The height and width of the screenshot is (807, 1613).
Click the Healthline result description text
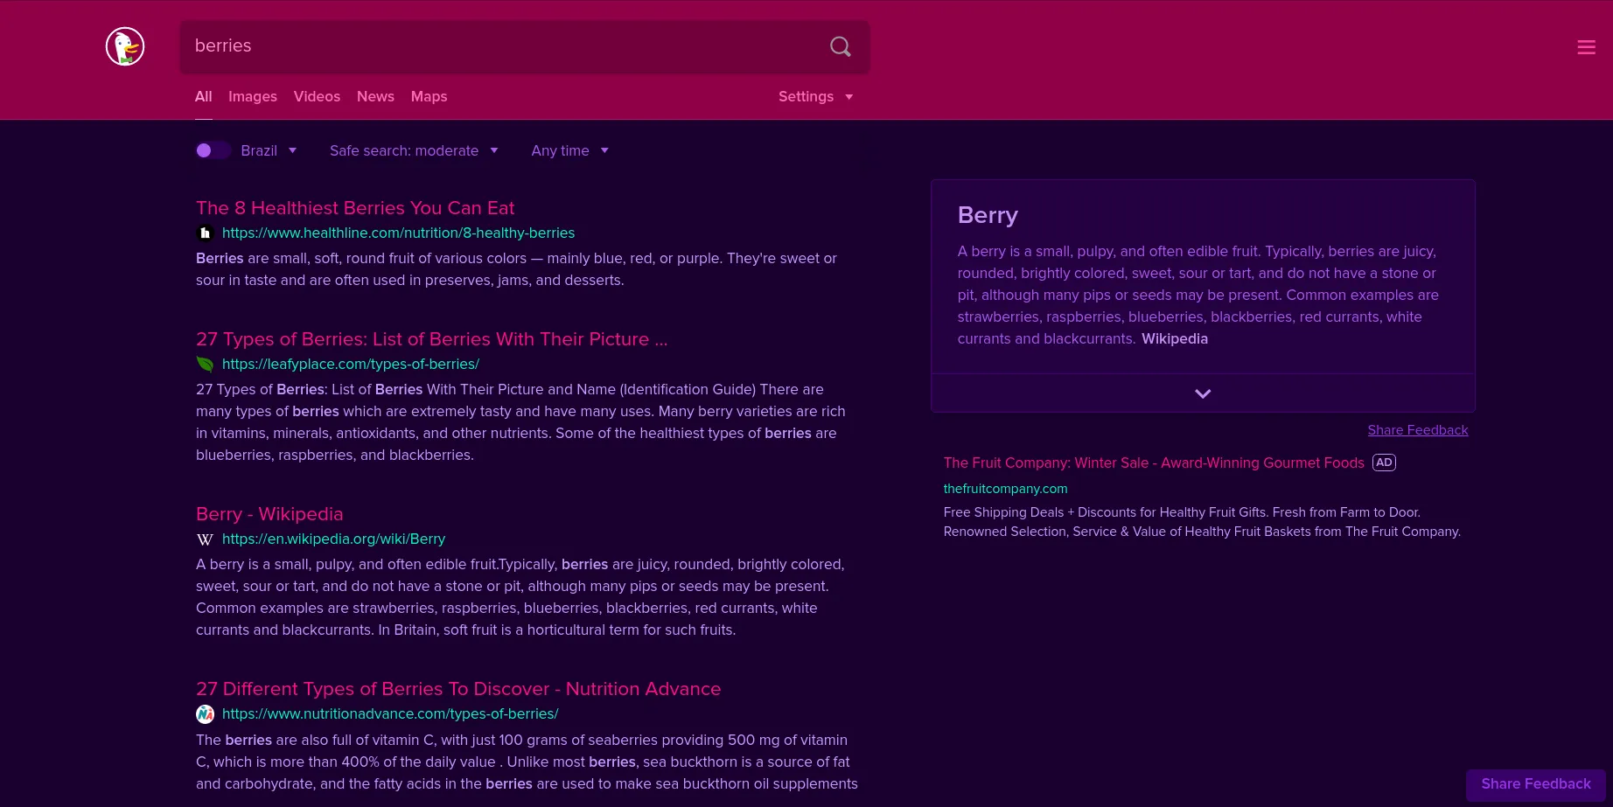pyautogui.click(x=516, y=269)
